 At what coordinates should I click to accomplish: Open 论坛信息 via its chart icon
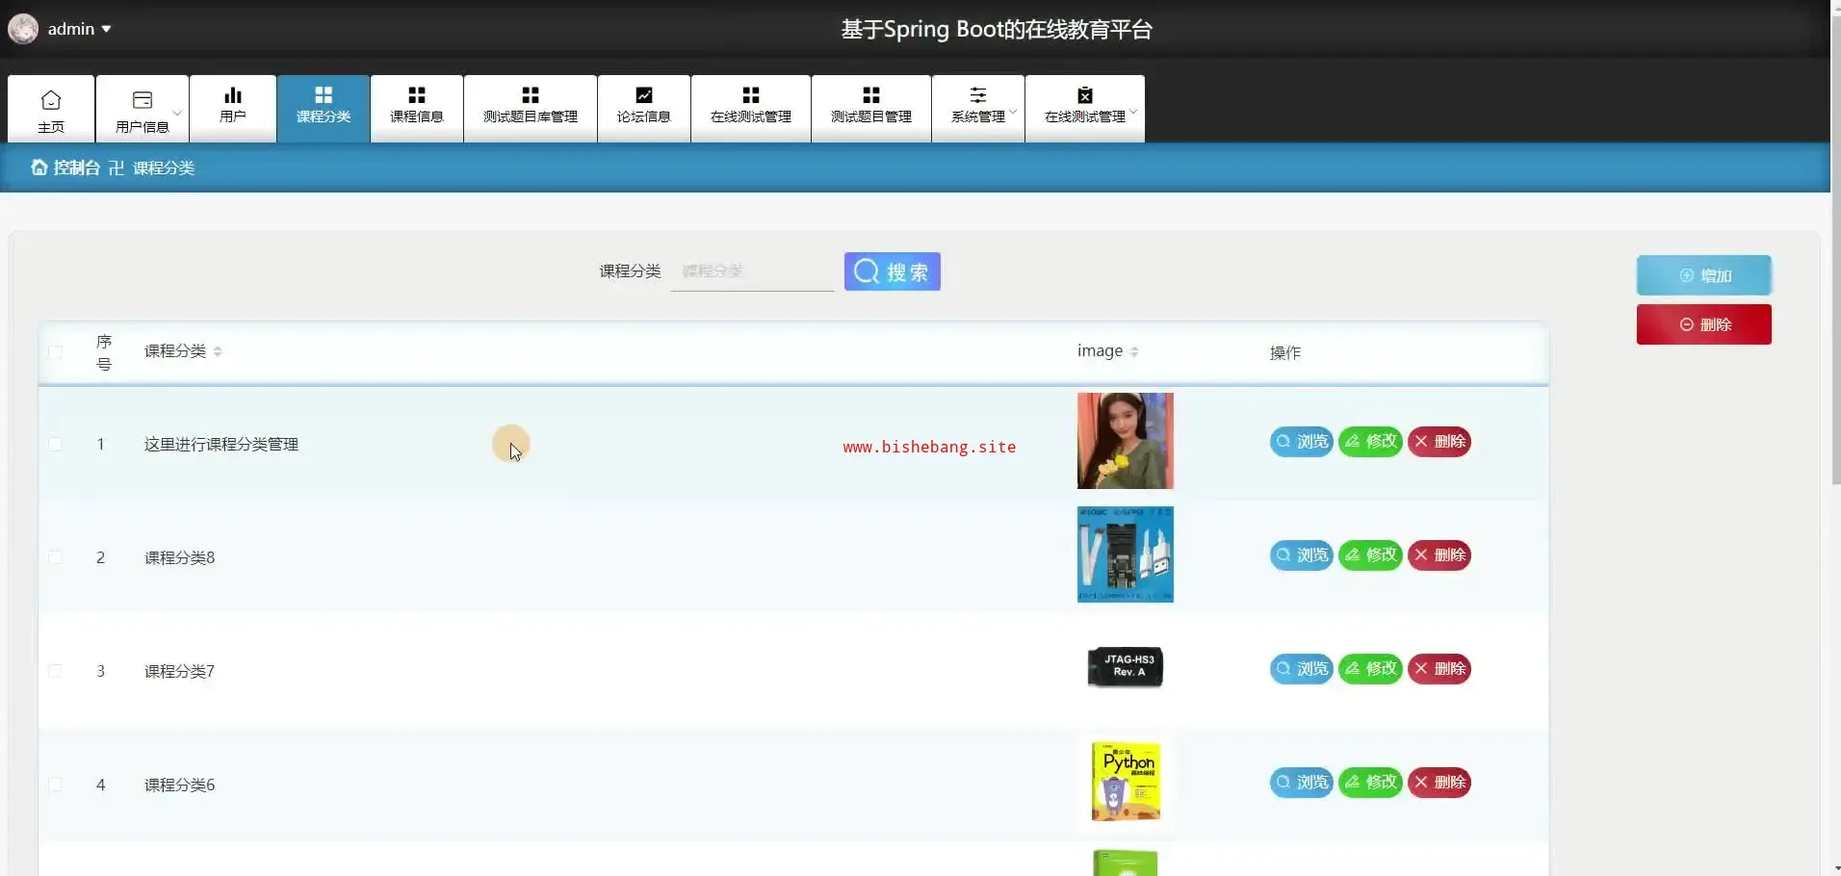click(x=644, y=95)
